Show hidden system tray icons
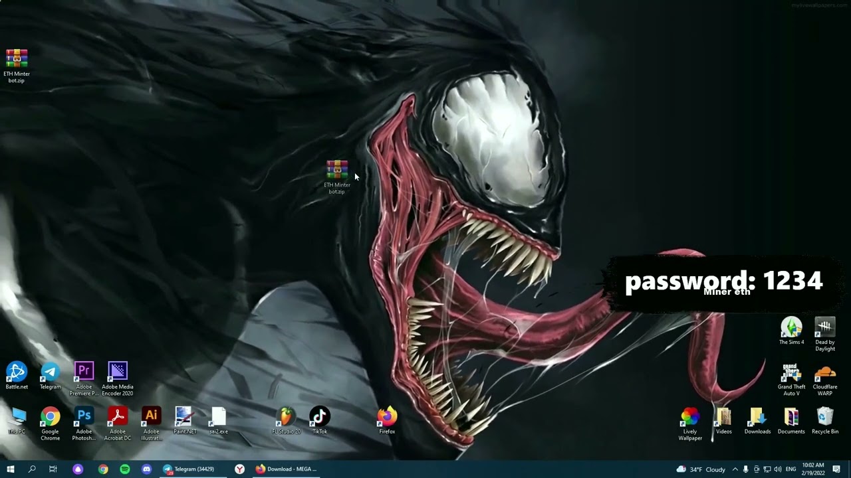This screenshot has height=478, width=851. tap(735, 469)
